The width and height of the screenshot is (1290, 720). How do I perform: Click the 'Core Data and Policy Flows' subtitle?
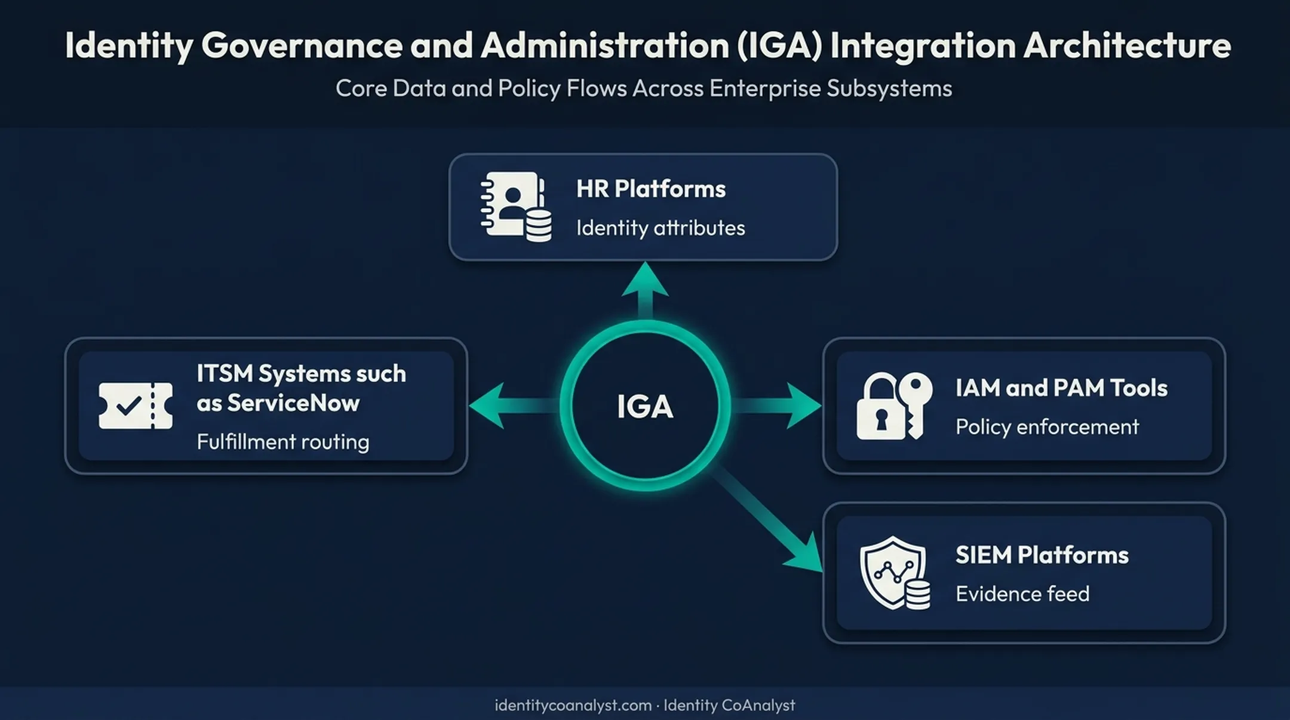pyautogui.click(x=644, y=88)
